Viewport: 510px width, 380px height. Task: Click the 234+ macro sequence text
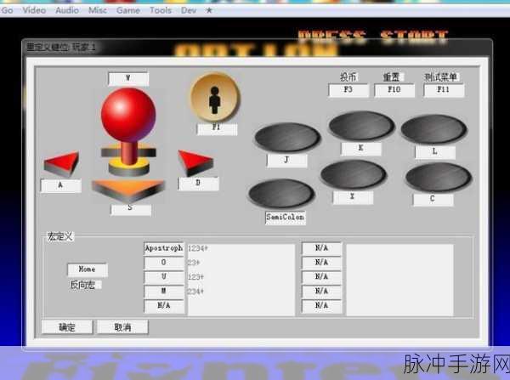tap(195, 292)
